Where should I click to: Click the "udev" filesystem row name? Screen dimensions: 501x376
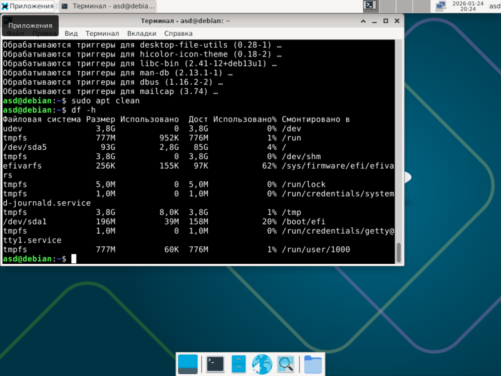coord(13,128)
